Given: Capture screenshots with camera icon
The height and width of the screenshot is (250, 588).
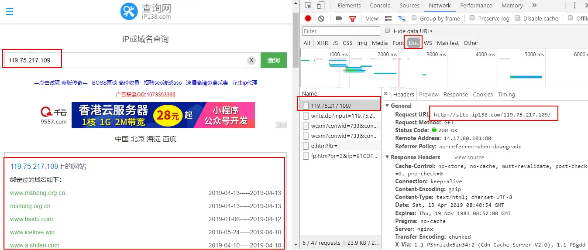Looking at the screenshot, I should (339, 18).
